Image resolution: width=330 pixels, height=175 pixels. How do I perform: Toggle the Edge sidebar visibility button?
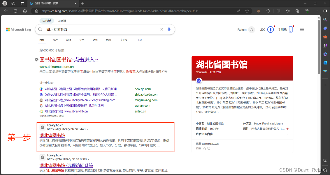click(x=325, y=11)
